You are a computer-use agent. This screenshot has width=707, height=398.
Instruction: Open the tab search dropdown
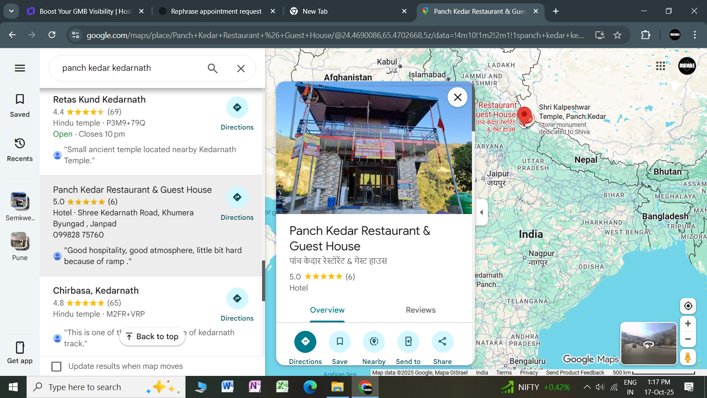tap(11, 11)
